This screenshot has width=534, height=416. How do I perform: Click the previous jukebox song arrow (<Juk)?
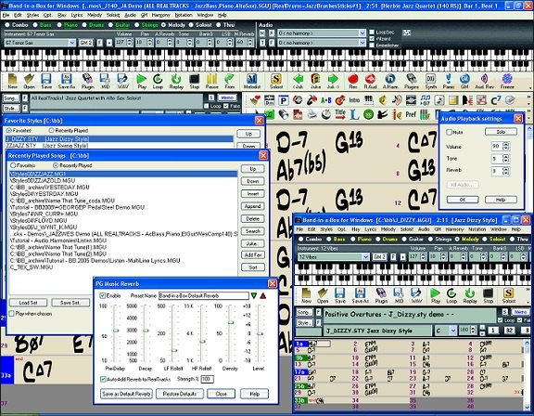point(298,81)
